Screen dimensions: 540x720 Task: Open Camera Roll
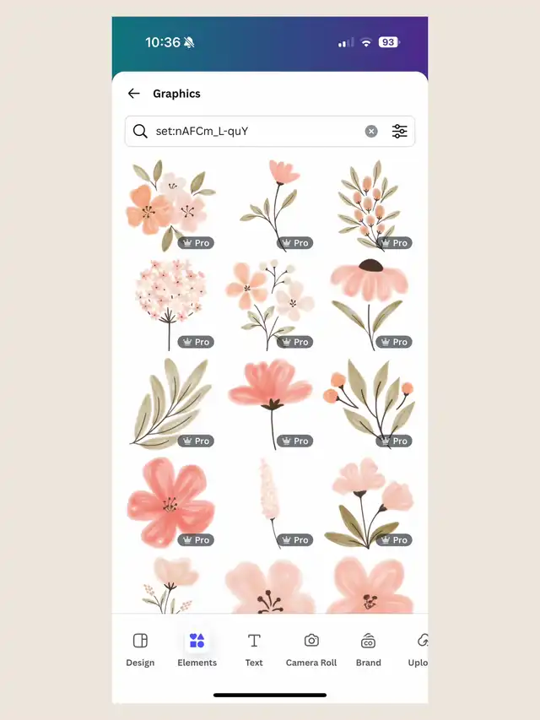[x=311, y=650]
